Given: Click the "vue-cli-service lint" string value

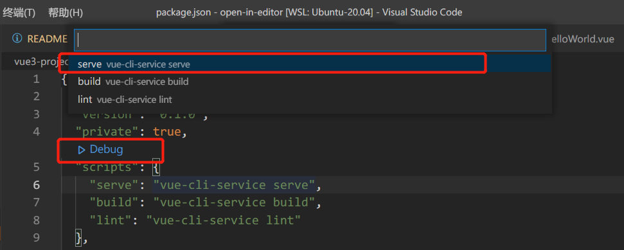Looking at the screenshot, I should tap(223, 220).
